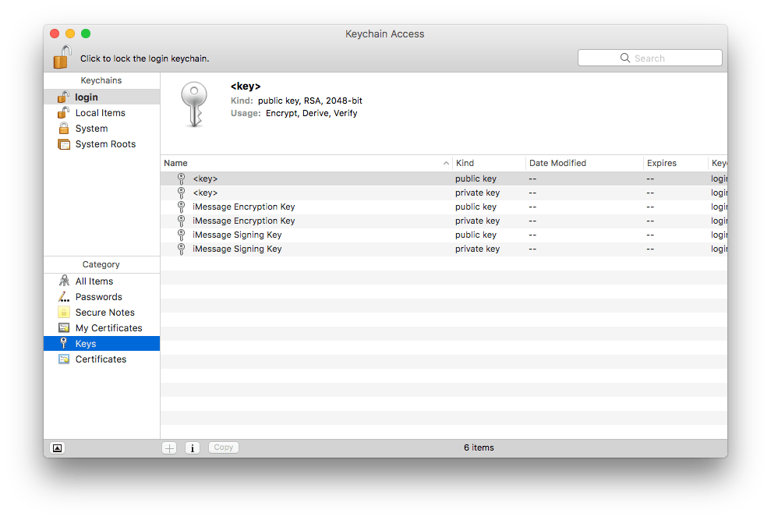The height and width of the screenshot is (520, 771).
Task: Click inside the Search field
Action: [x=650, y=57]
